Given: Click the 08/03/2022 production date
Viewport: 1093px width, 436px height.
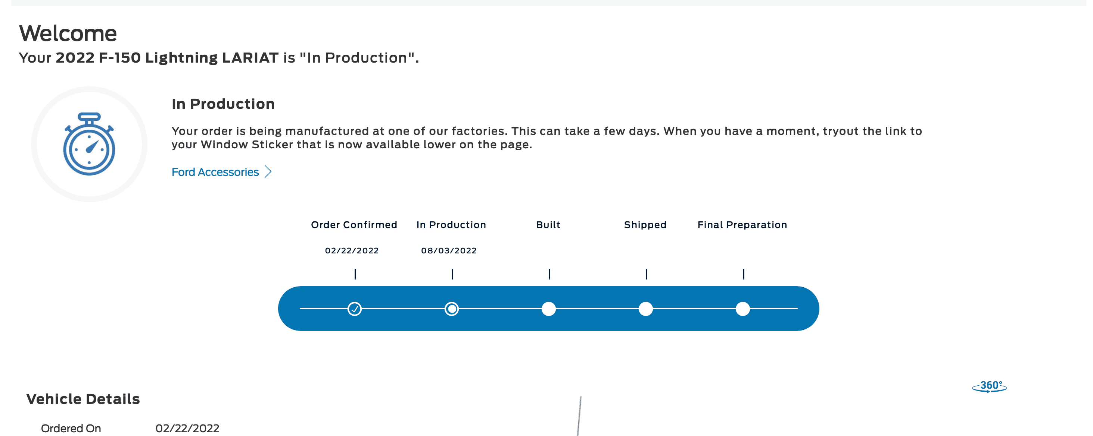Looking at the screenshot, I should [449, 250].
